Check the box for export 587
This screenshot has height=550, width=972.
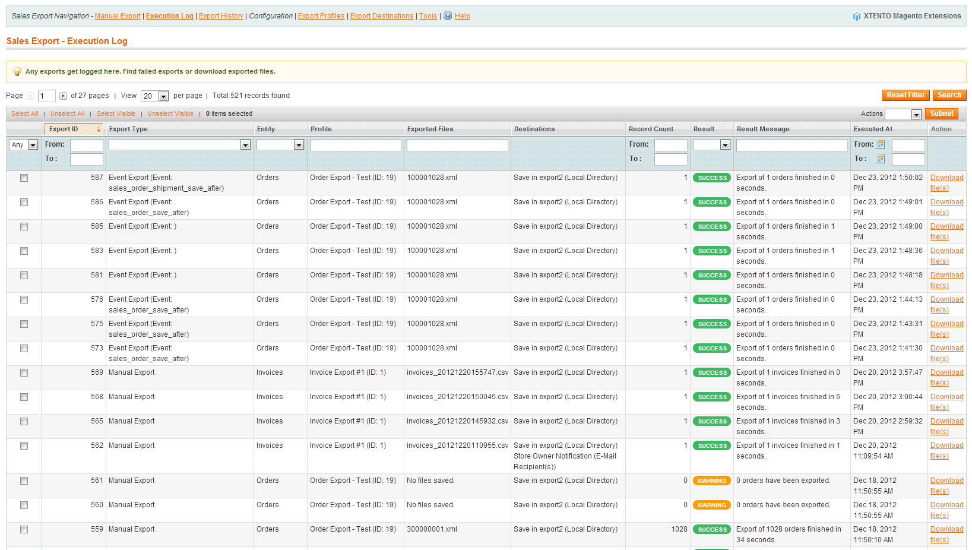(24, 178)
